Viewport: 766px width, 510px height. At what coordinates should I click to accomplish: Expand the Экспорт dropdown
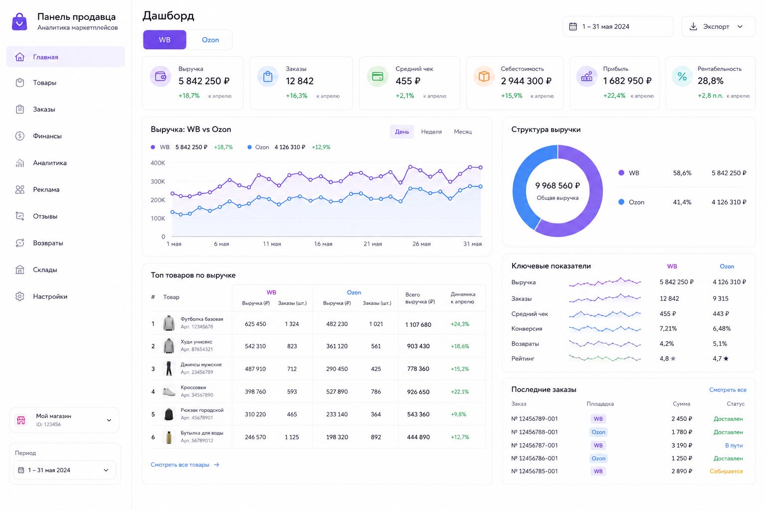718,26
